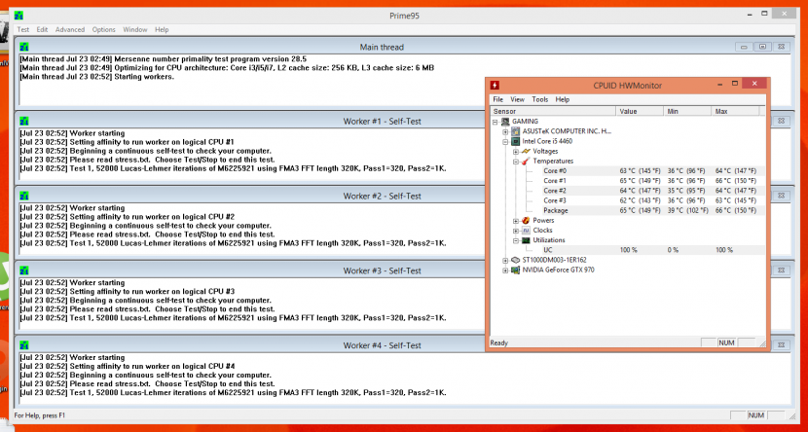Open the Edit menu in Prime95
The width and height of the screenshot is (808, 432).
pyautogui.click(x=42, y=30)
